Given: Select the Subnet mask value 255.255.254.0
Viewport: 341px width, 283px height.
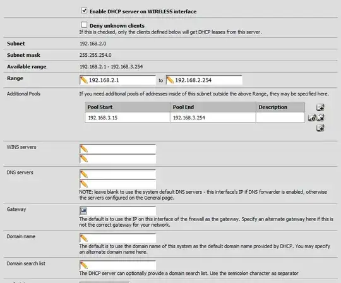Looking at the screenshot, I should [x=95, y=55].
